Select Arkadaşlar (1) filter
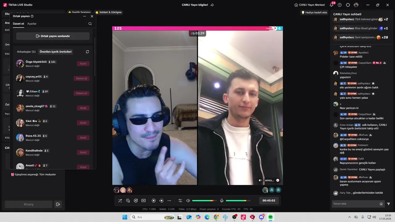 [26, 52]
